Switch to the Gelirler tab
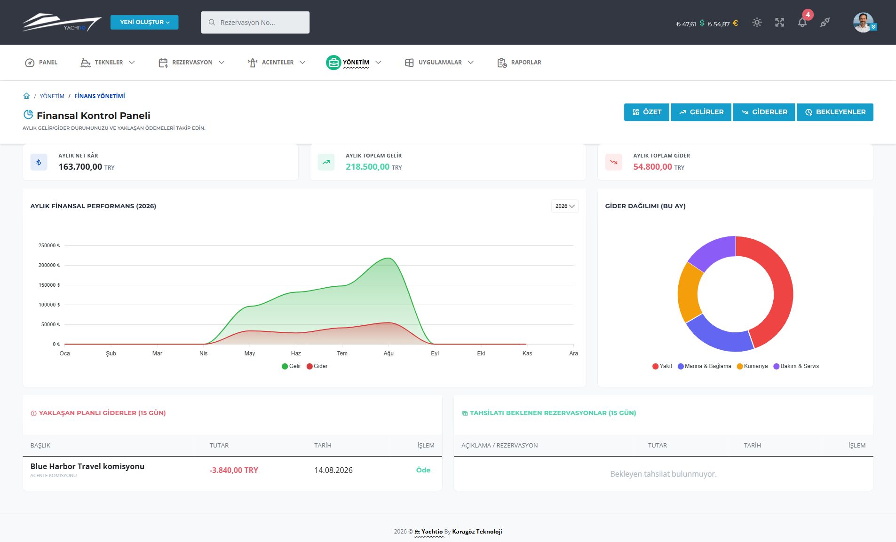The height and width of the screenshot is (542, 896). (x=701, y=112)
